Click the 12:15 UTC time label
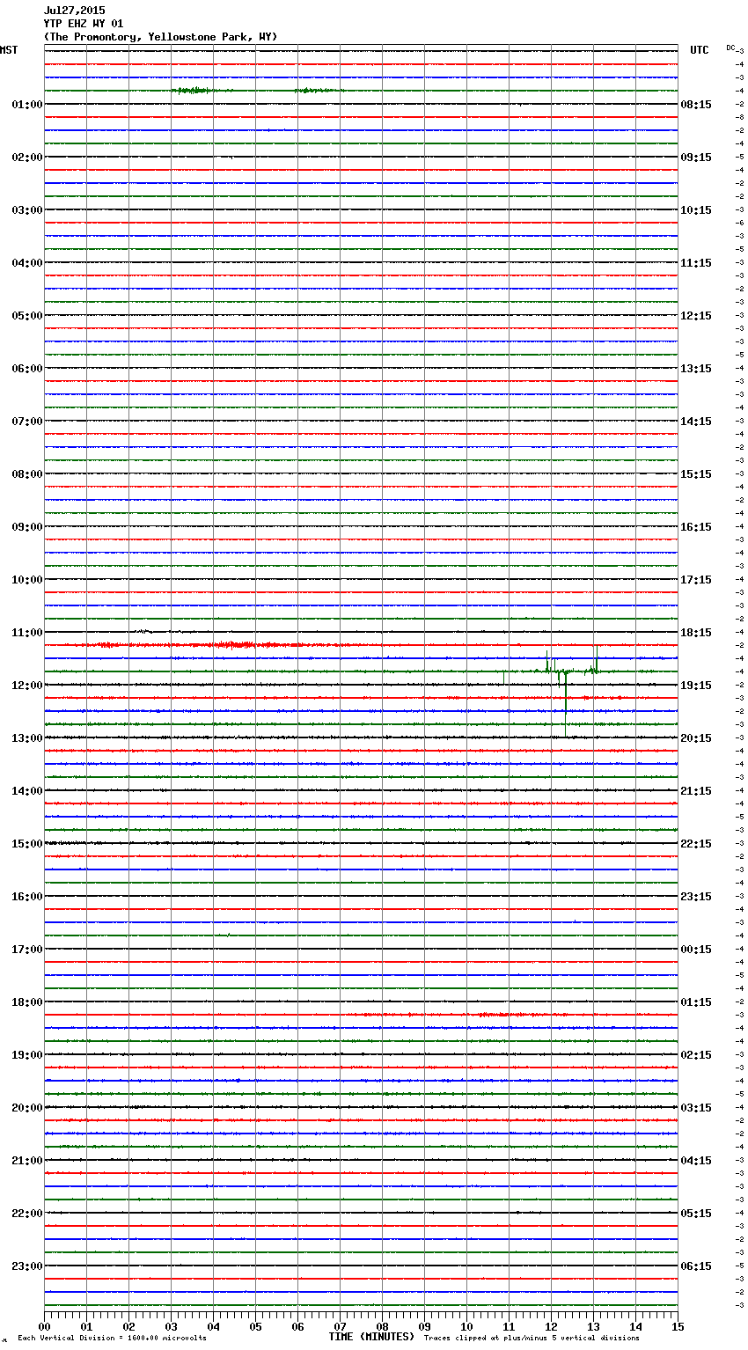 pos(696,316)
